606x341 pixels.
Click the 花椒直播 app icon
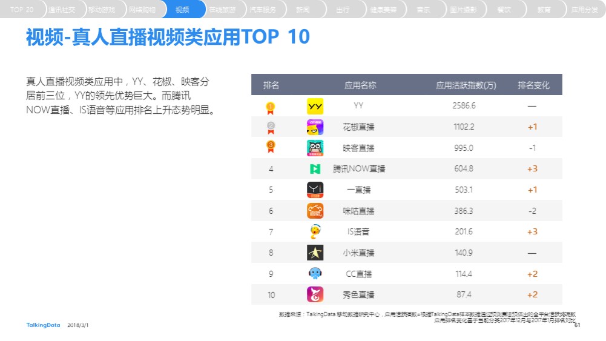(x=315, y=127)
